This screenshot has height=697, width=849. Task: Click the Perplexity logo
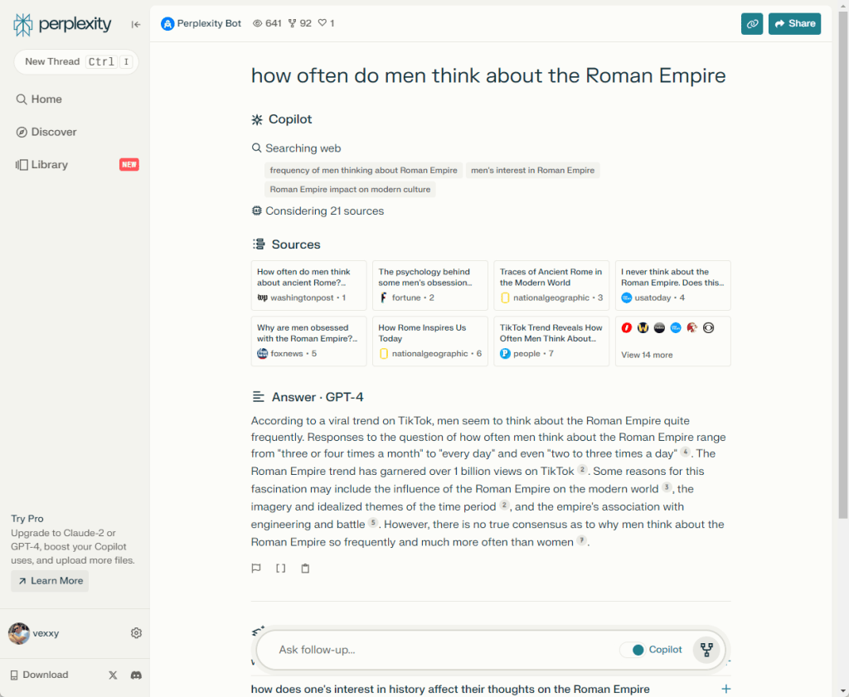(61, 24)
